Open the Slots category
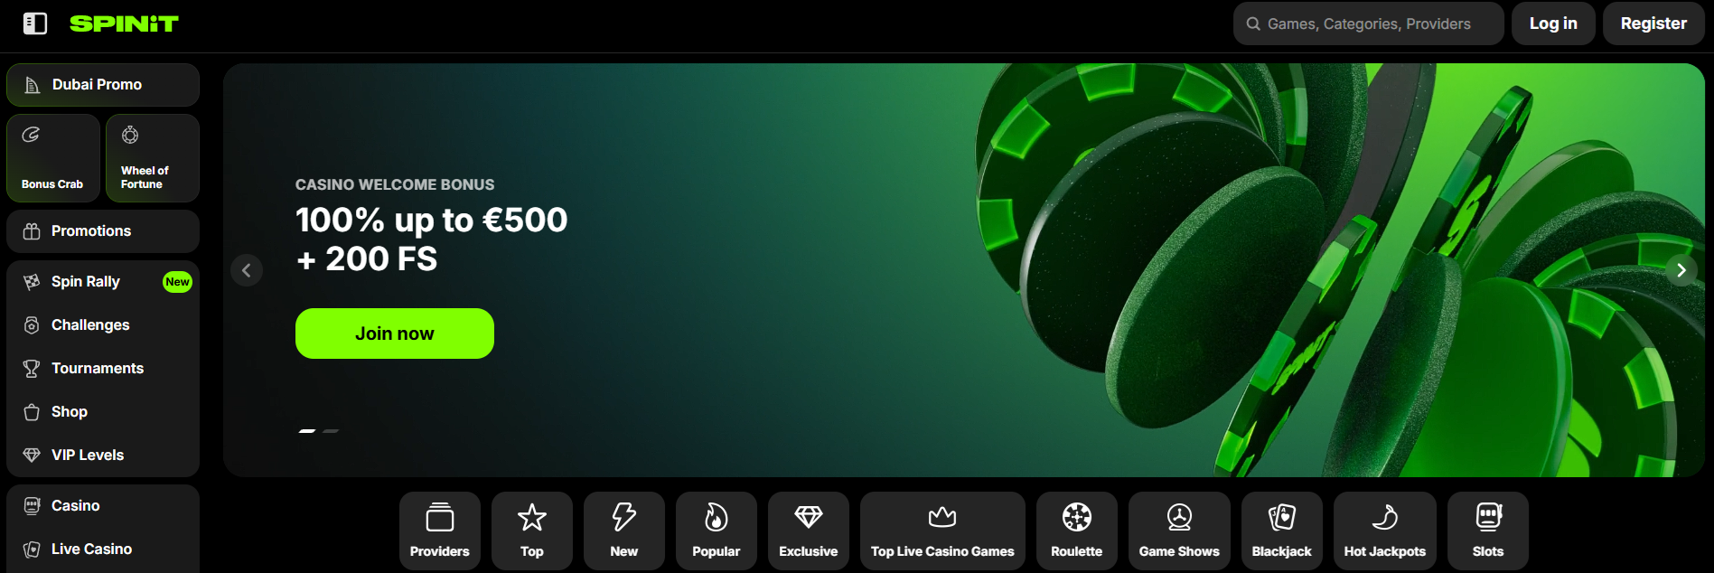 1488,531
